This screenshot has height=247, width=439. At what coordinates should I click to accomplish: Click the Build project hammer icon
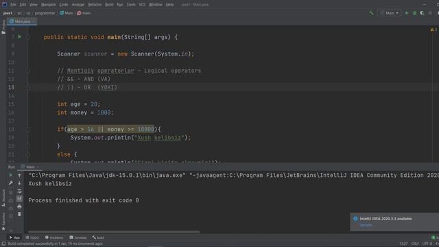click(371, 13)
